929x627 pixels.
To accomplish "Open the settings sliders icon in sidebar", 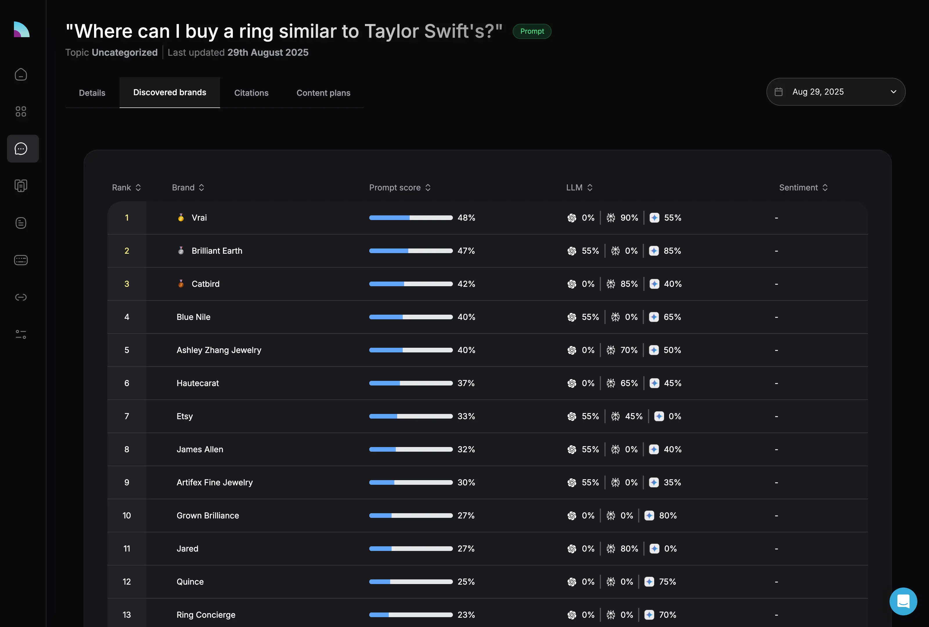I will pos(21,334).
